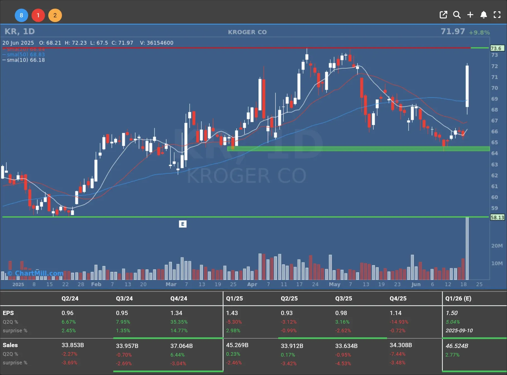
Task: Click the Q3/25 column header
Action: 344,298
